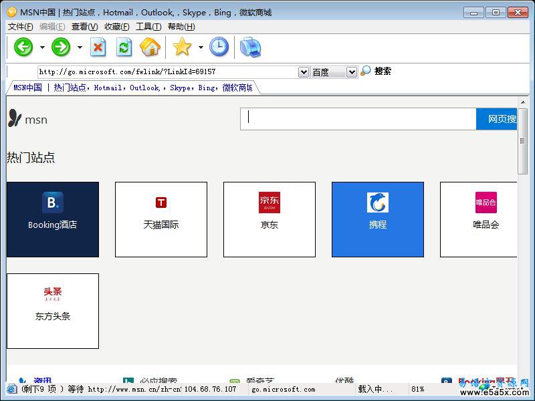Open the Forward button history dropdown arrow

point(80,47)
